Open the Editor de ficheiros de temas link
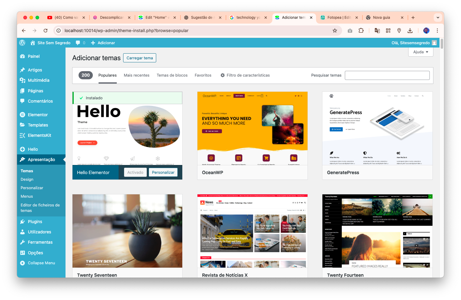Screen dimensions: 461x300 tap(40, 208)
